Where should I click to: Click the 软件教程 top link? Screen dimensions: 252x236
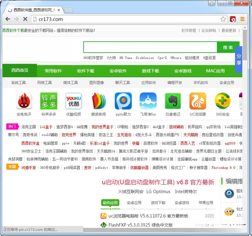tap(189, 31)
